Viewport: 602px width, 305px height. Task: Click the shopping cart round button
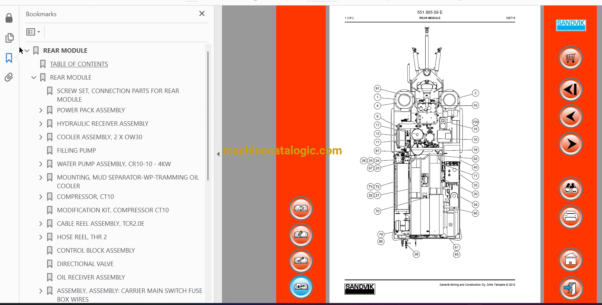(x=571, y=58)
